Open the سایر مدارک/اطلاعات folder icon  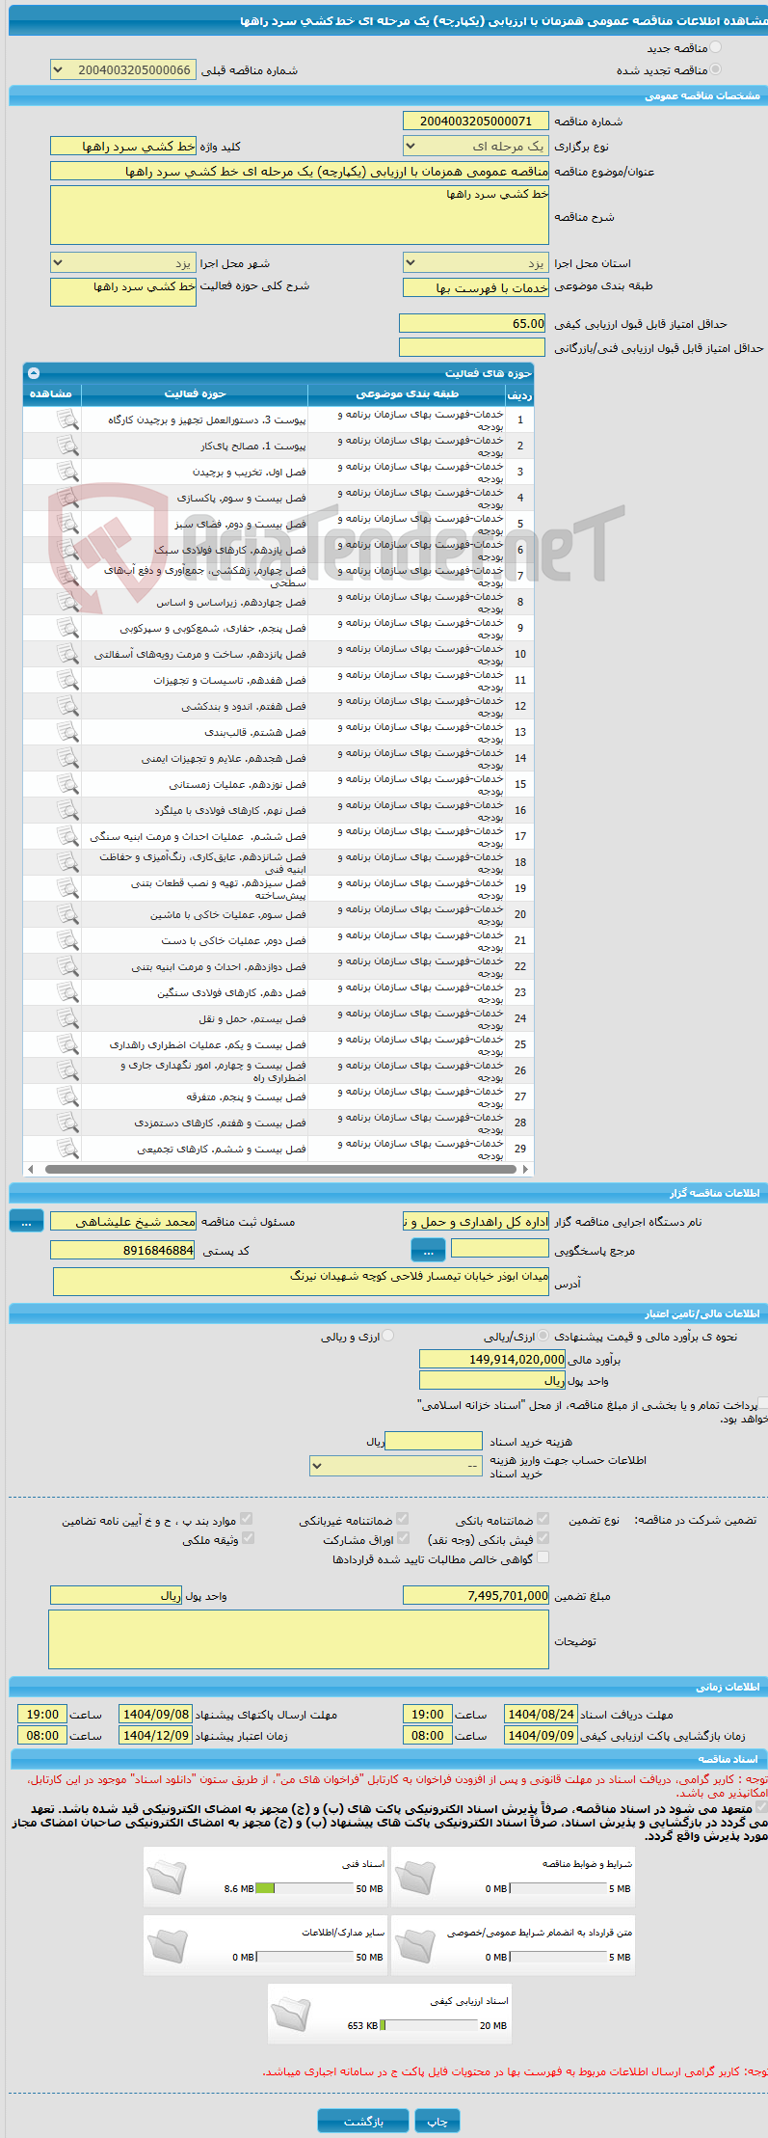[x=167, y=1945]
